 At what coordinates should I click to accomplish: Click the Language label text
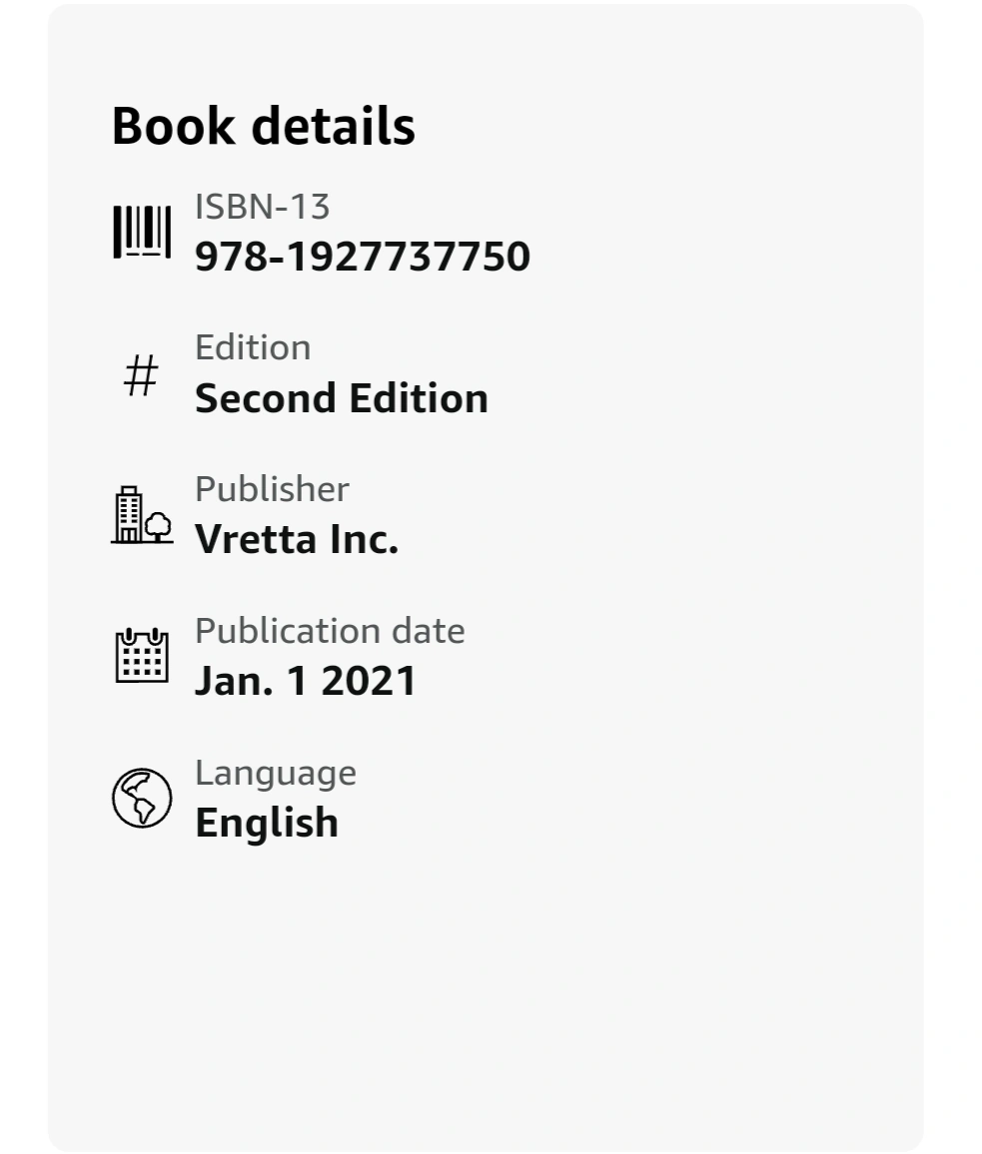tap(276, 774)
